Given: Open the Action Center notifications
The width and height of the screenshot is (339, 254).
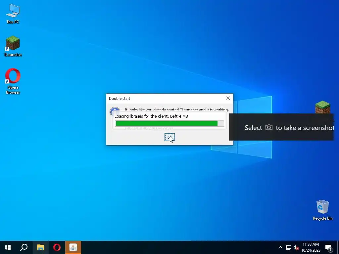Looking at the screenshot, I should click(329, 247).
